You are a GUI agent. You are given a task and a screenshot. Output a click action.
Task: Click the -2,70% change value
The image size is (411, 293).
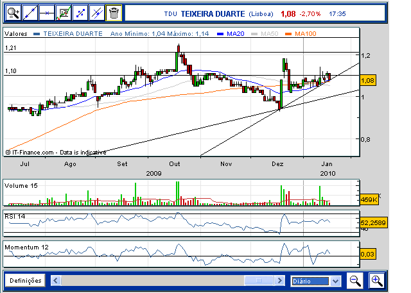click(x=310, y=14)
